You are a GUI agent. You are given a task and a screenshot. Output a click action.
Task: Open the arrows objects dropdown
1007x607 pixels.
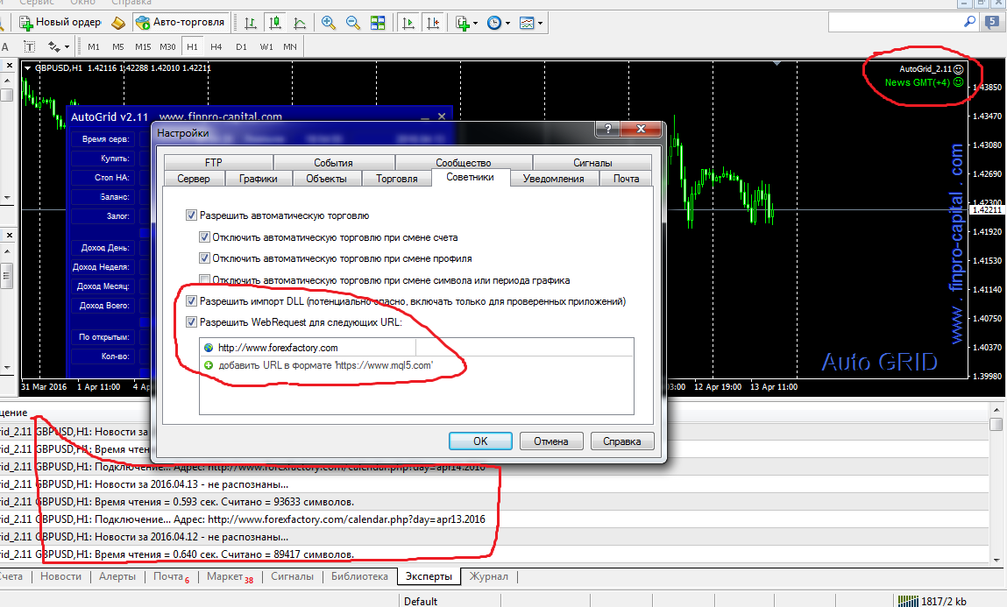tap(66, 46)
